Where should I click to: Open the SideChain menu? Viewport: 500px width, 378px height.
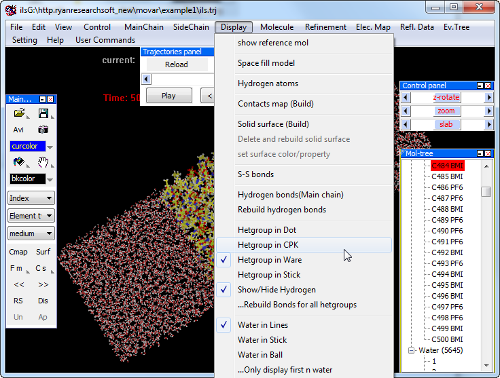[191, 27]
